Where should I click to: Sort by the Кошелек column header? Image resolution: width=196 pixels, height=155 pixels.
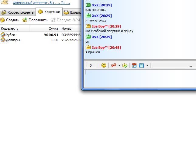pos(15,28)
